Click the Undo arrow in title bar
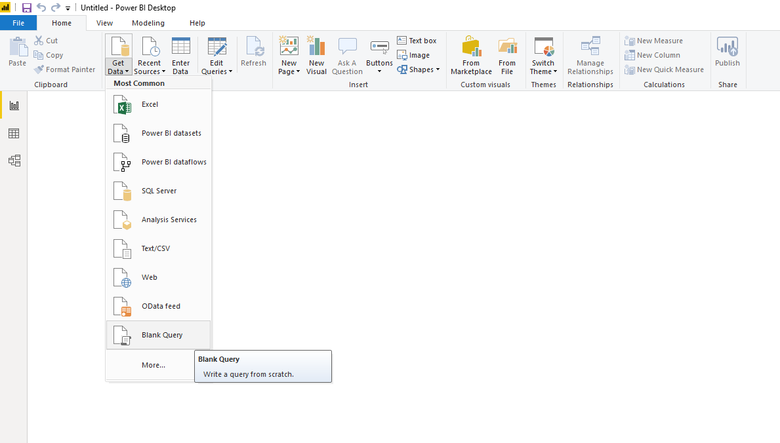This screenshot has width=780, height=443. tap(41, 7)
